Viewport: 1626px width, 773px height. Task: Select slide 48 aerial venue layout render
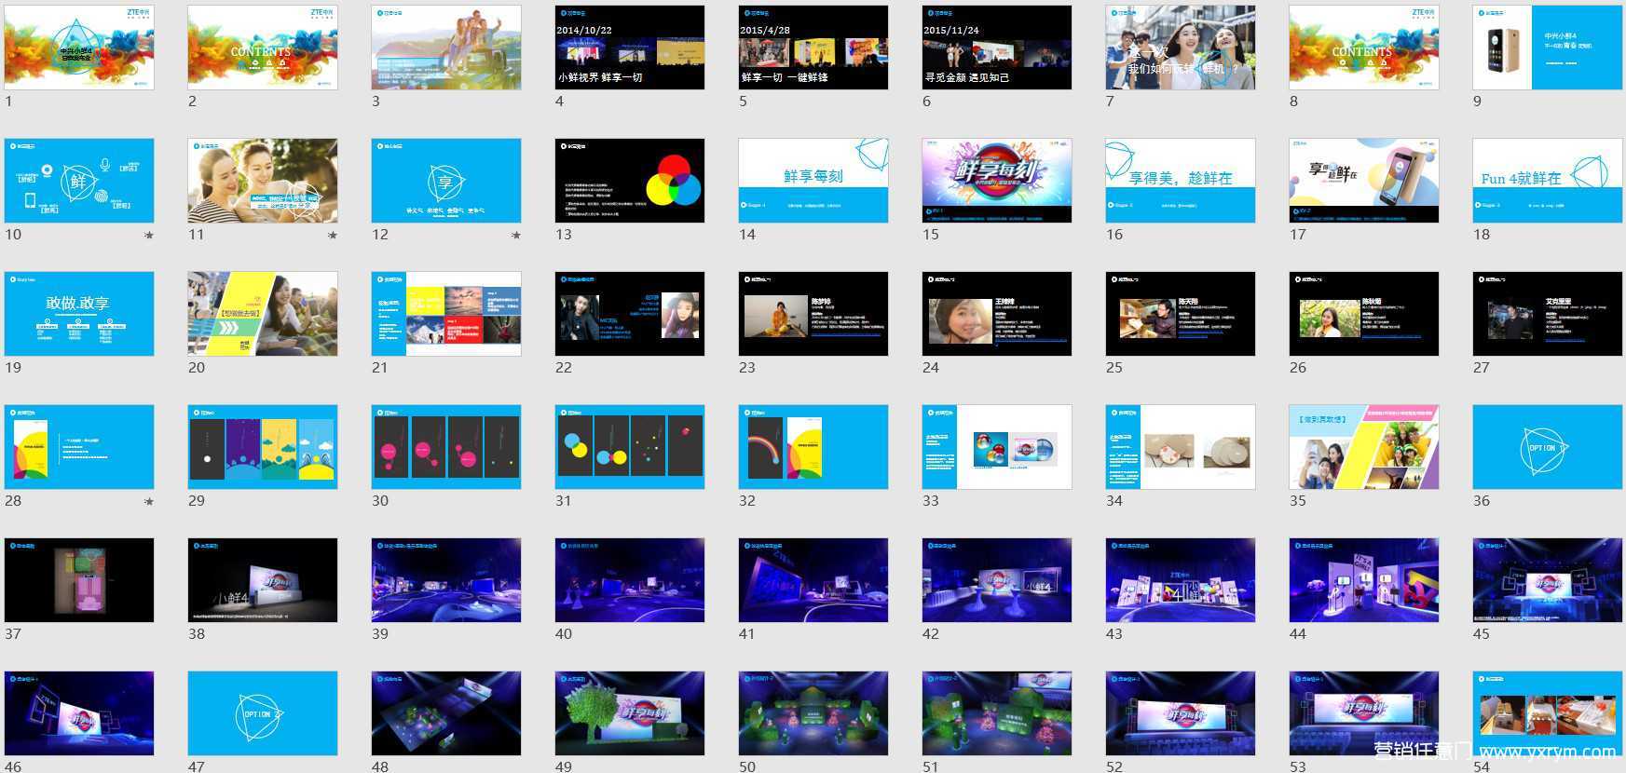(446, 713)
